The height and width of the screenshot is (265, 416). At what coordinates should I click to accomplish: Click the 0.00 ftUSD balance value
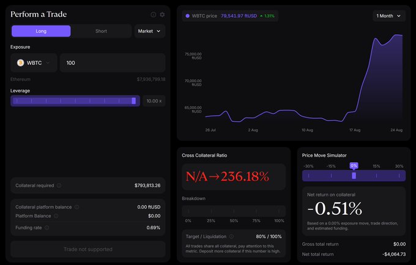tap(149, 207)
